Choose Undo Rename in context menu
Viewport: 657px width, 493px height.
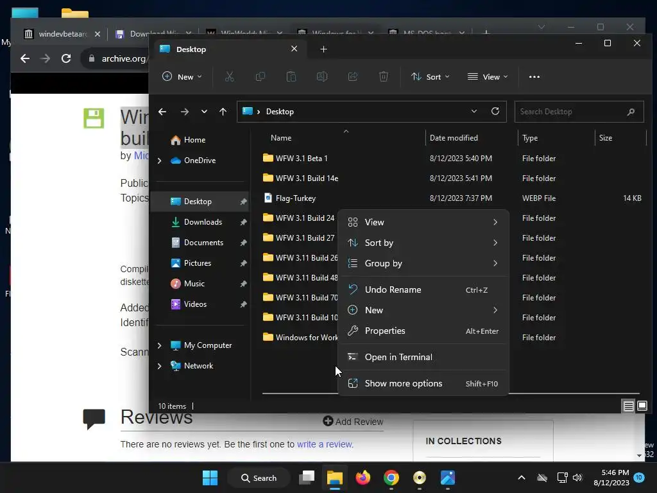(423, 290)
